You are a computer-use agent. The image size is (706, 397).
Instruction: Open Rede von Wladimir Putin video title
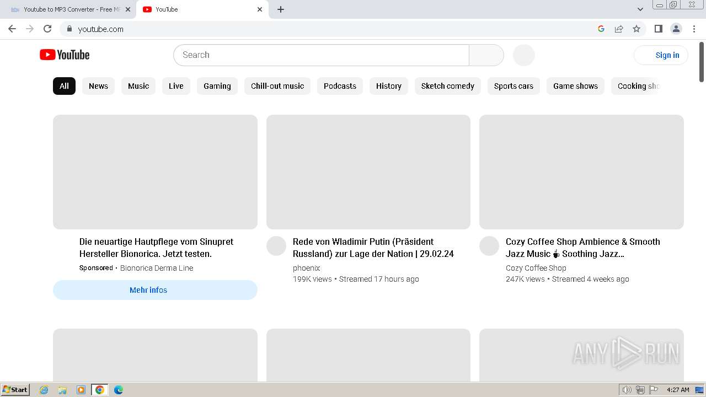click(x=373, y=248)
